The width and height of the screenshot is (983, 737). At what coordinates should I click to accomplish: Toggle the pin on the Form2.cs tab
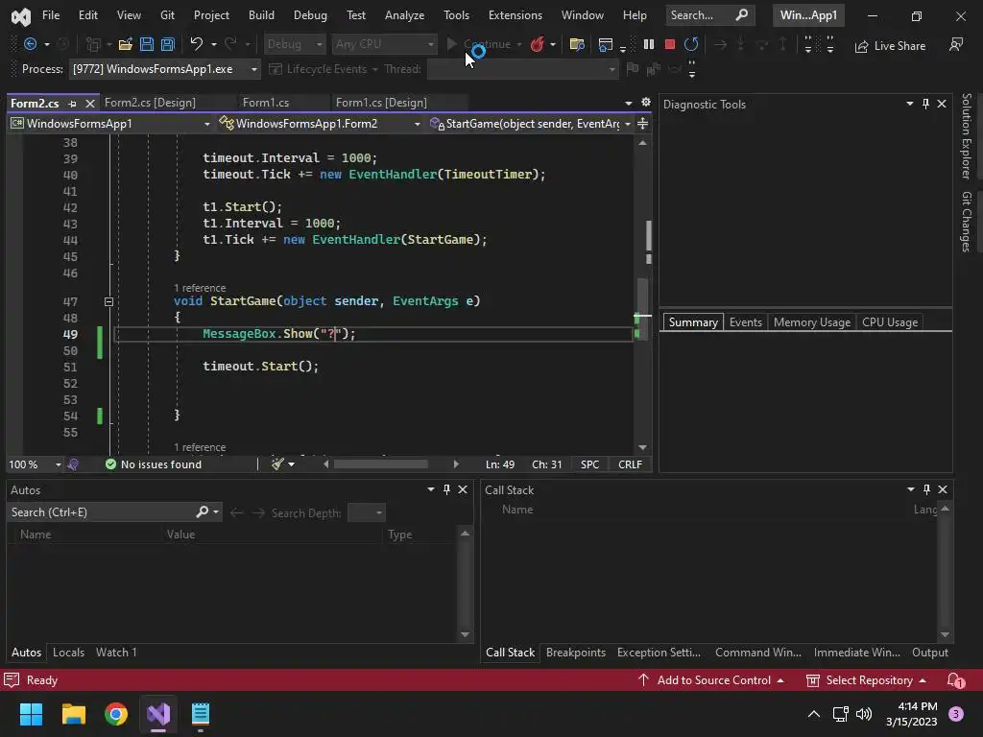(x=72, y=104)
